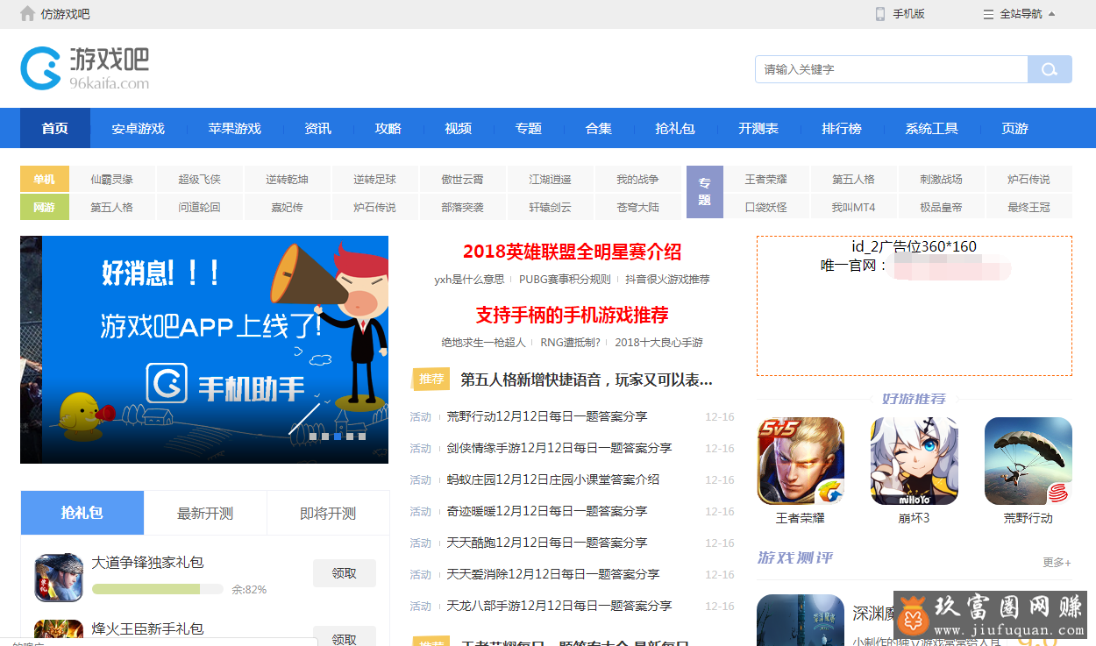Click the home icon beside 仿游戏吧
This screenshot has height=646, width=1096.
[27, 13]
